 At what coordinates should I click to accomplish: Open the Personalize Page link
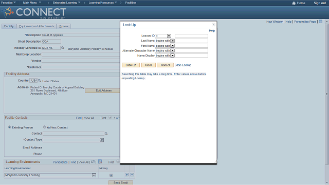tap(305, 22)
